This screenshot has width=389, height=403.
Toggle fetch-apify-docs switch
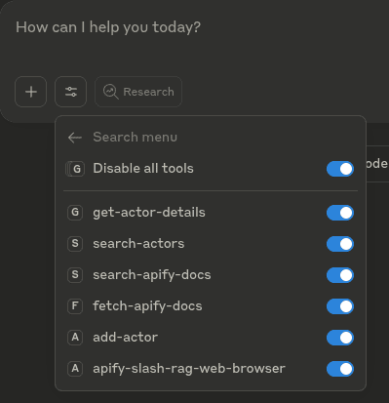(x=340, y=306)
